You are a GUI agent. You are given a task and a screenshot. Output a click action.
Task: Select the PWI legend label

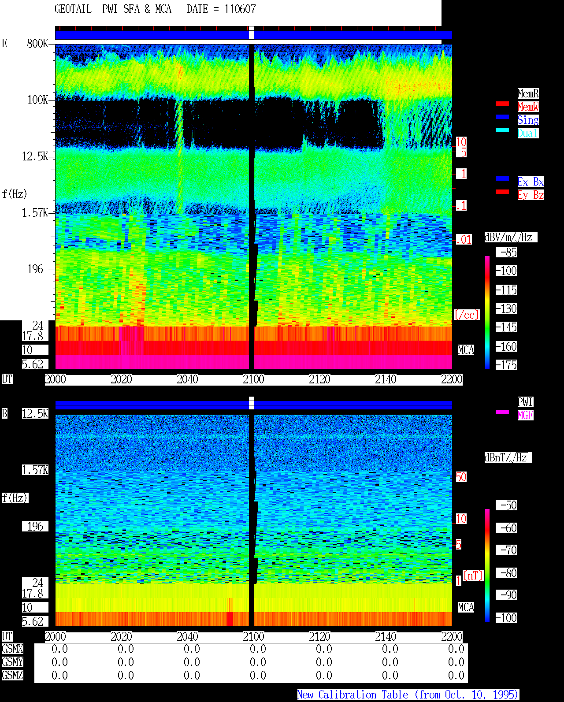coord(525,402)
